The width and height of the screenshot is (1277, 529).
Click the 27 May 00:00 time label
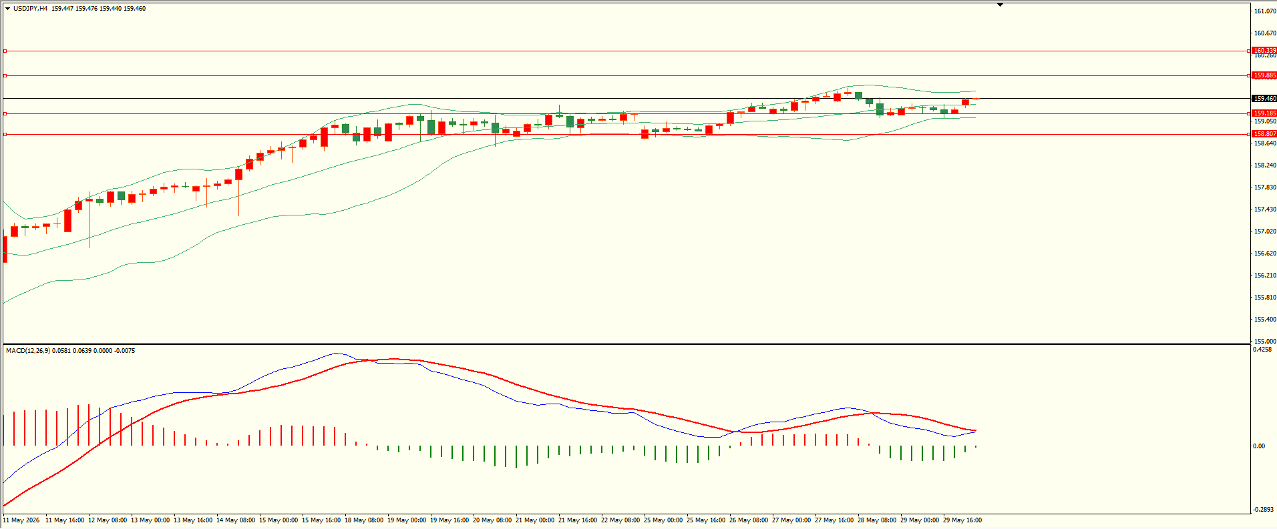click(x=791, y=520)
